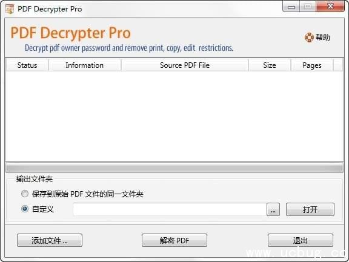Image resolution: width=349 pixels, height=262 pixels.
Task: Click the 帮助 help text label
Action: (322, 38)
